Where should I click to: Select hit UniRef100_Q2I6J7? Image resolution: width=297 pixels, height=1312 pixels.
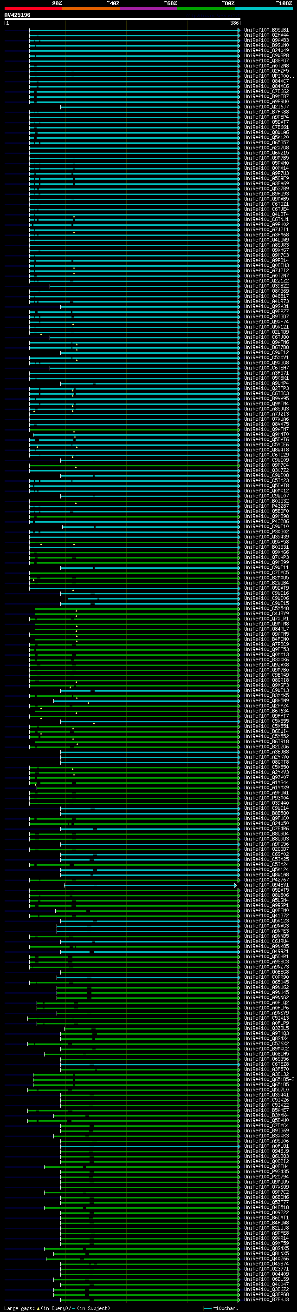pos(266,107)
